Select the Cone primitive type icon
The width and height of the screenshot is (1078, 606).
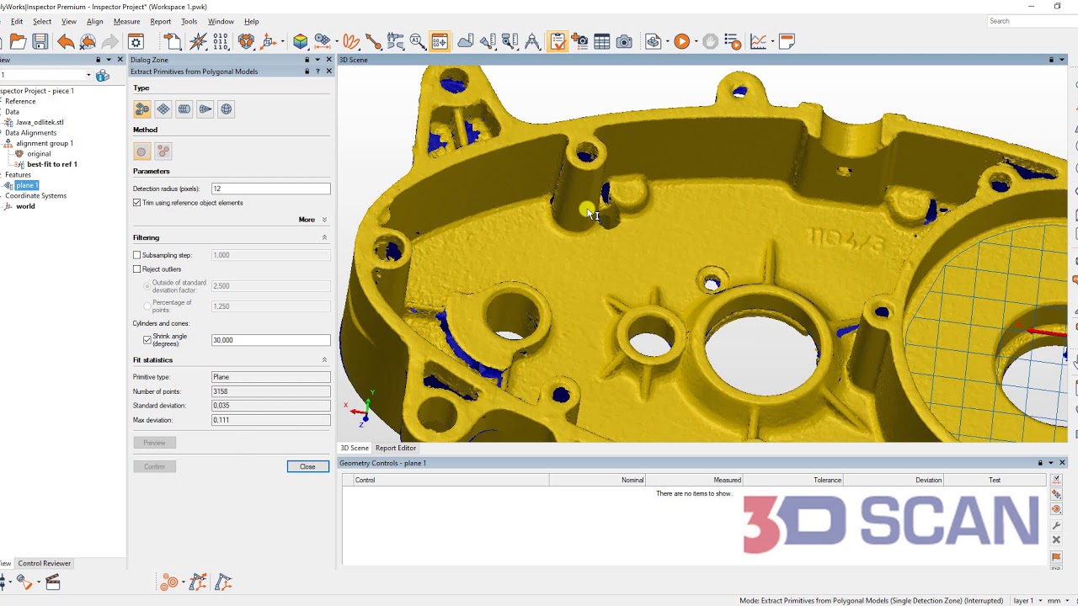[205, 109]
